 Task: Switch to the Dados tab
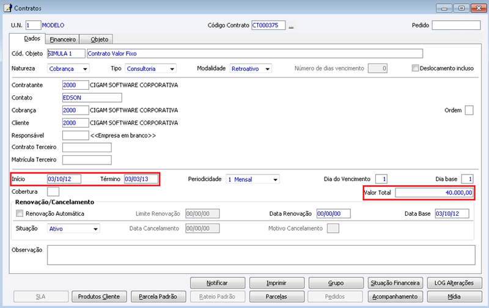tap(28, 38)
